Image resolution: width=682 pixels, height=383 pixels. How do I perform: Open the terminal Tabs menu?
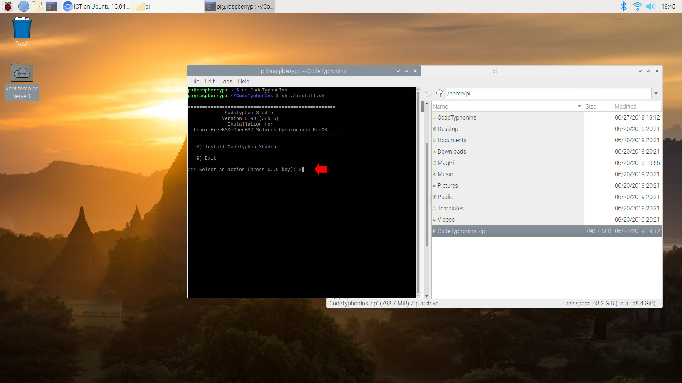pyautogui.click(x=226, y=81)
